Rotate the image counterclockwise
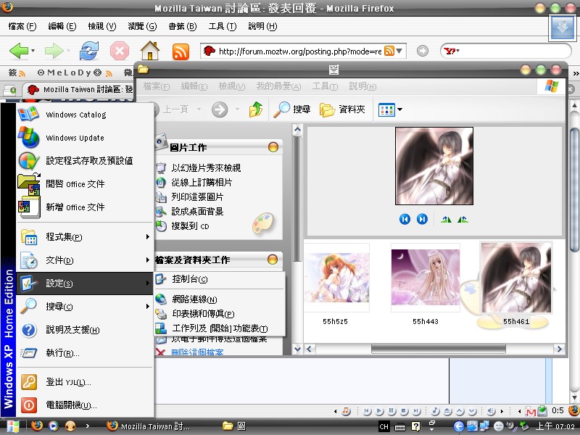This screenshot has width=580, height=435. tap(463, 219)
